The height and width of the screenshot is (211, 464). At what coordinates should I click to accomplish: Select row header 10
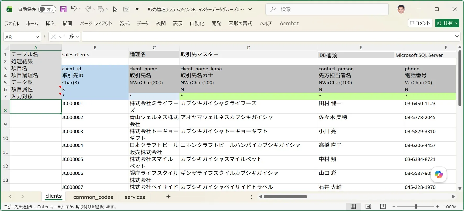[x=5, y=135]
